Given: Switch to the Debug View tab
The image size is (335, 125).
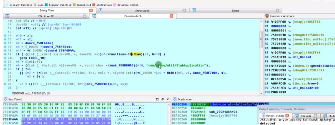Looking at the screenshot, I should pyautogui.click(x=47, y=10).
